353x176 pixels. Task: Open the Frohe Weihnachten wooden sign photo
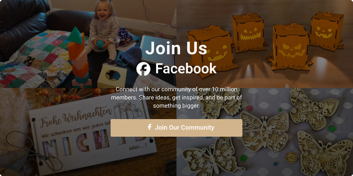click(x=88, y=132)
